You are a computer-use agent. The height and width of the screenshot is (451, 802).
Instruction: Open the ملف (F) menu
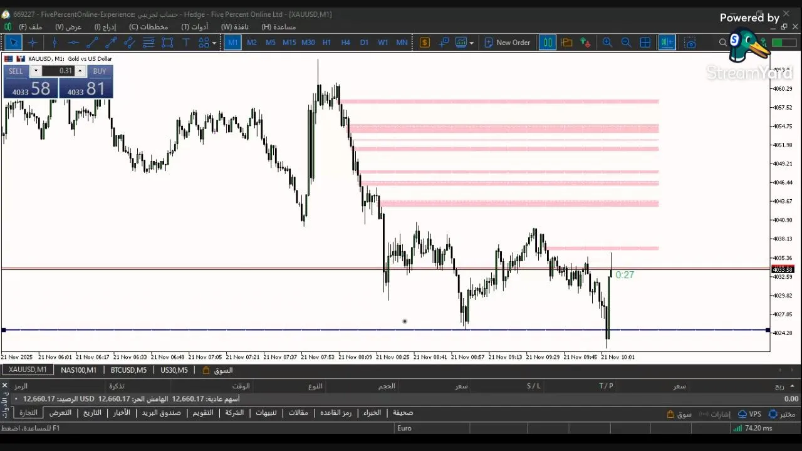pyautogui.click(x=31, y=27)
